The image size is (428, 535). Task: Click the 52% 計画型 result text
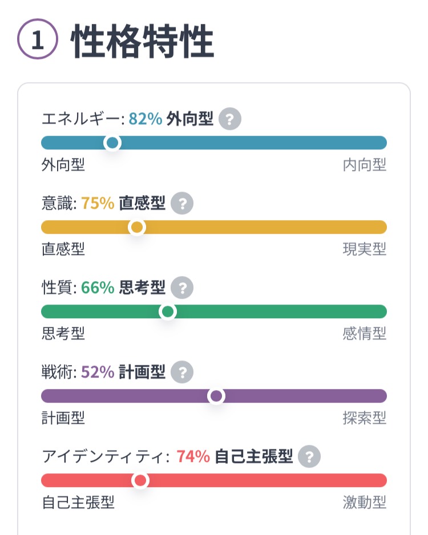click(123, 372)
